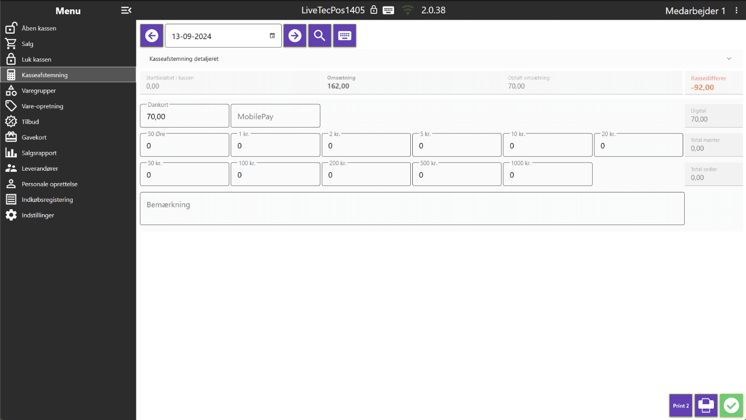Open Gavekort menu entry

point(68,137)
